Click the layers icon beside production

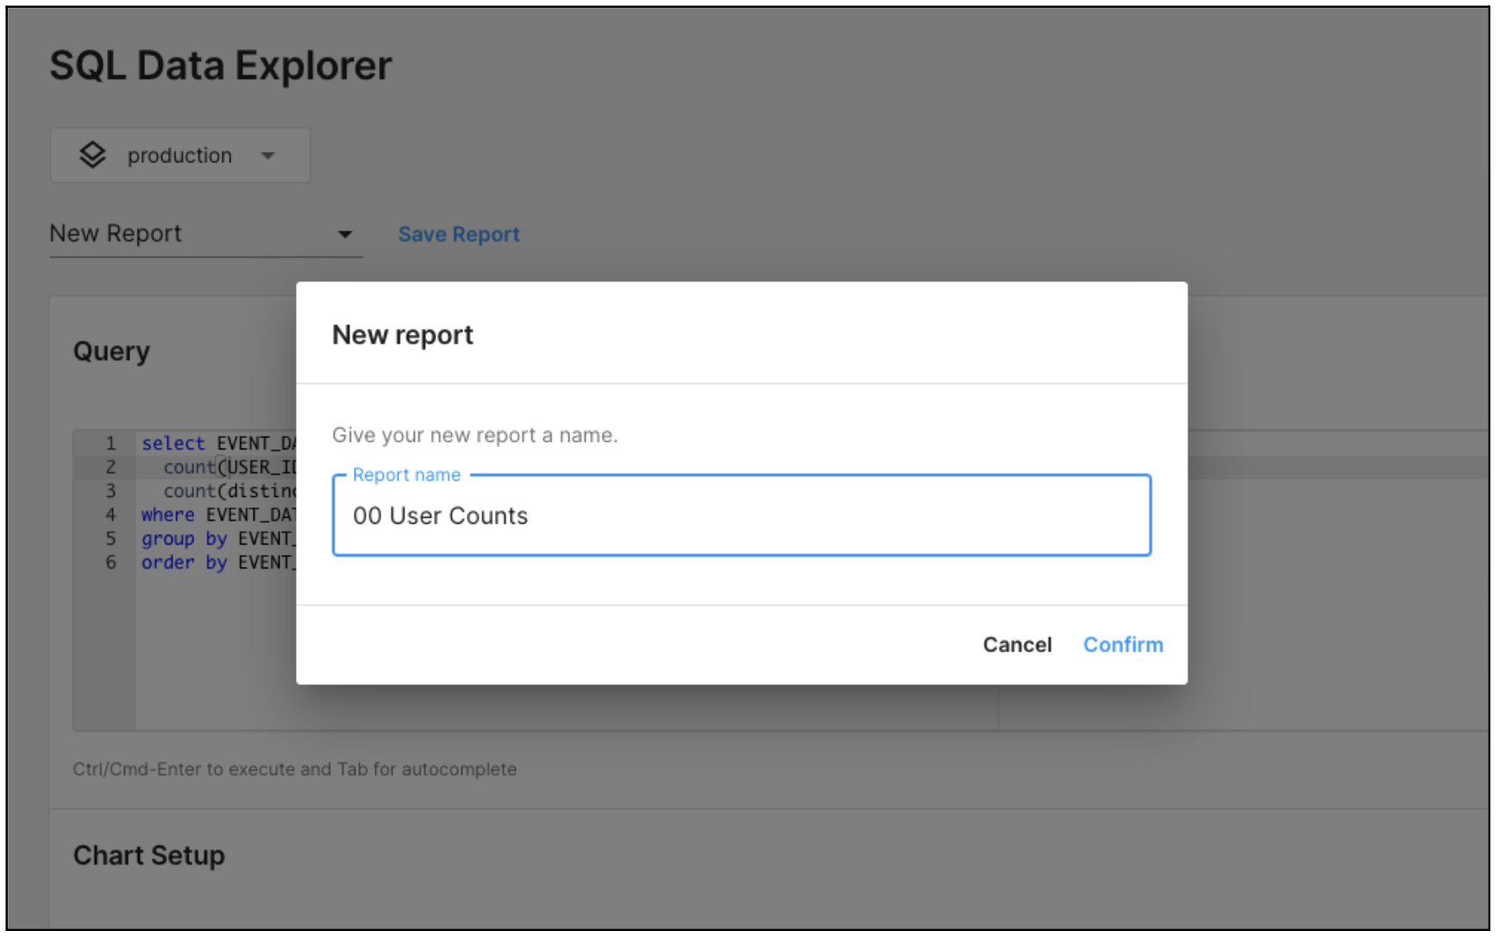click(x=92, y=155)
